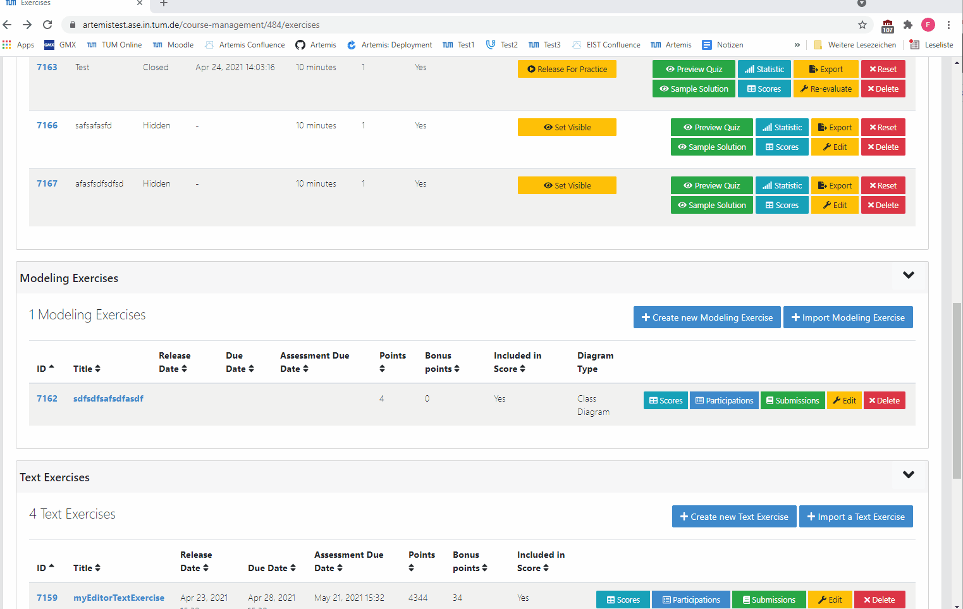Open Sample Solution for quiz 7166
Image resolution: width=963 pixels, height=609 pixels.
click(x=712, y=147)
